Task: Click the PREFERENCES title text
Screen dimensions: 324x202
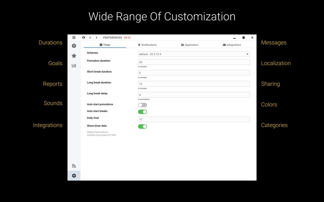Action: click(x=112, y=37)
